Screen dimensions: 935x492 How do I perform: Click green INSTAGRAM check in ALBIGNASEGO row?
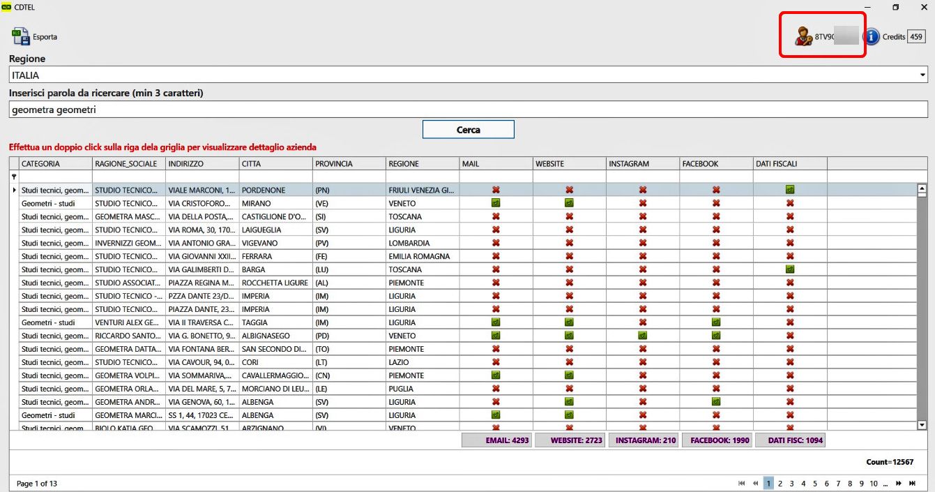tap(643, 336)
